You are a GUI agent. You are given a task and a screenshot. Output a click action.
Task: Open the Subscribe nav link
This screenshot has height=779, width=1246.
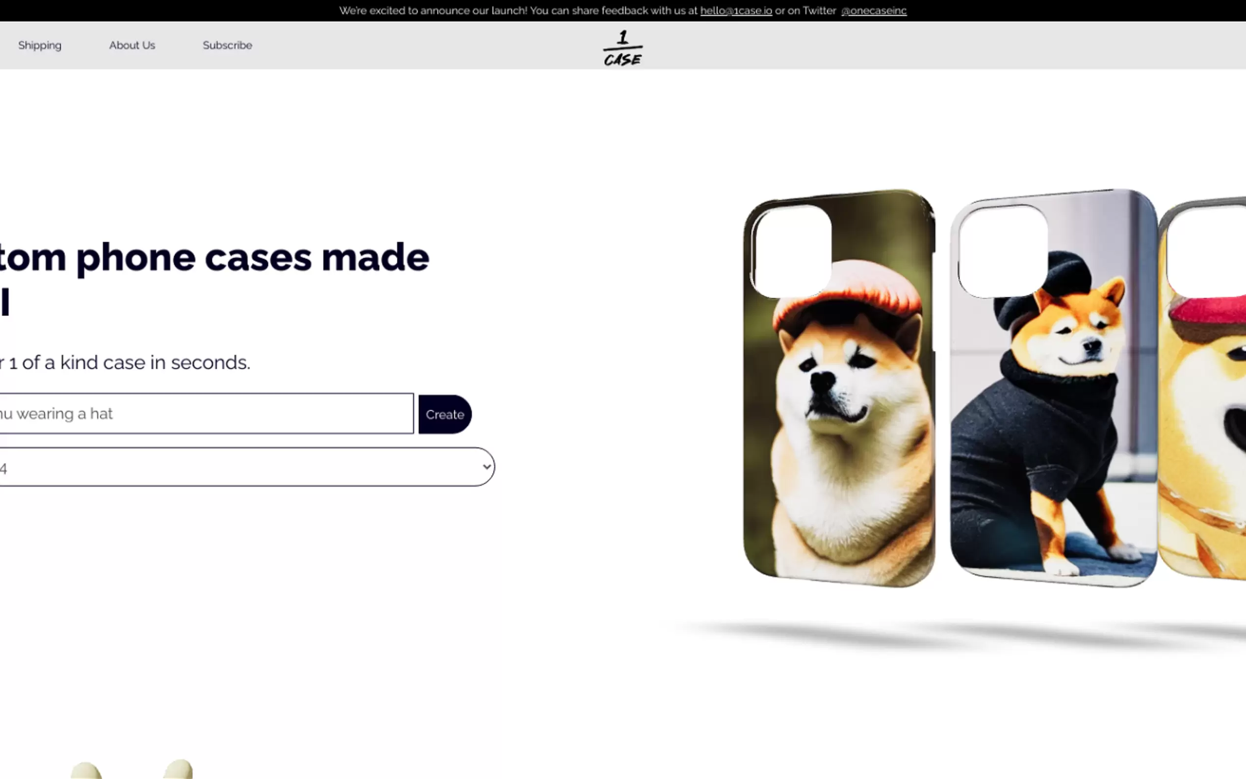point(227,45)
